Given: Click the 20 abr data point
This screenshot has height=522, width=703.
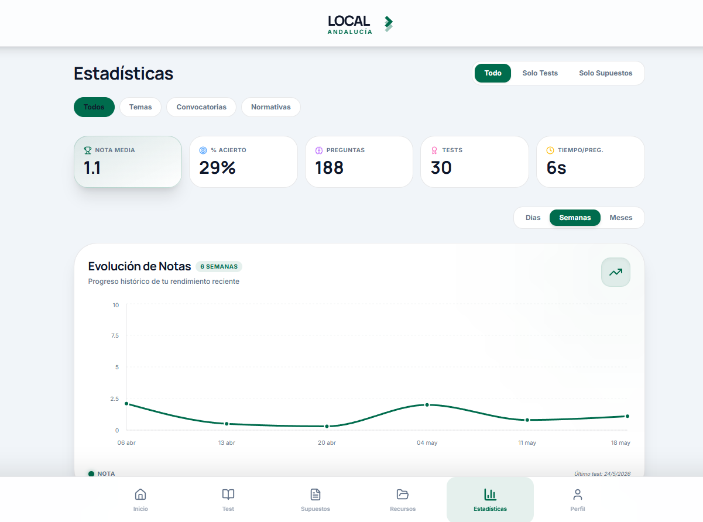Looking at the screenshot, I should 327,426.
